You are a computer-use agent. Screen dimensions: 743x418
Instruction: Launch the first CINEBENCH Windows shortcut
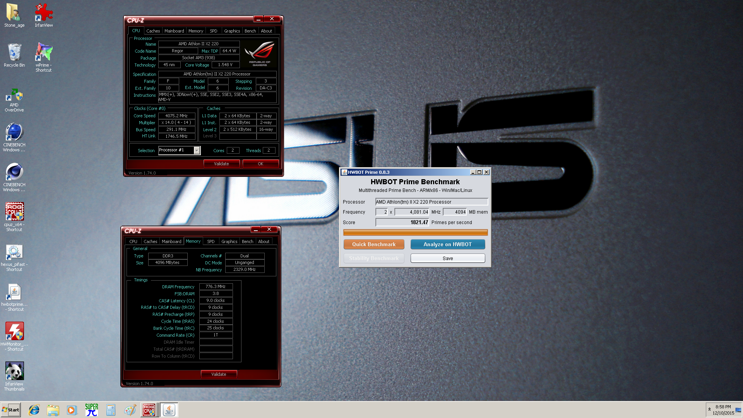click(14, 137)
